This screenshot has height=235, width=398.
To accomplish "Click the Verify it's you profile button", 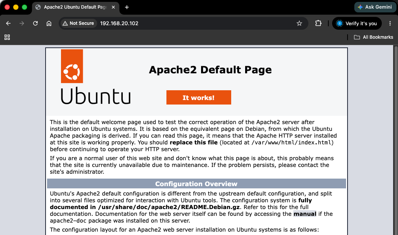I will tap(357, 23).
